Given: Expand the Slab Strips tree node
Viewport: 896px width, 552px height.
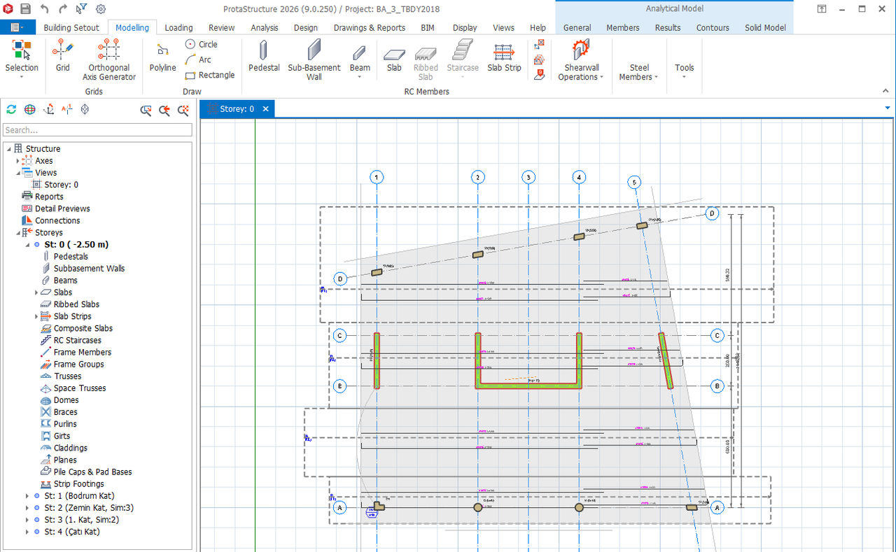Looking at the screenshot, I should 36,316.
